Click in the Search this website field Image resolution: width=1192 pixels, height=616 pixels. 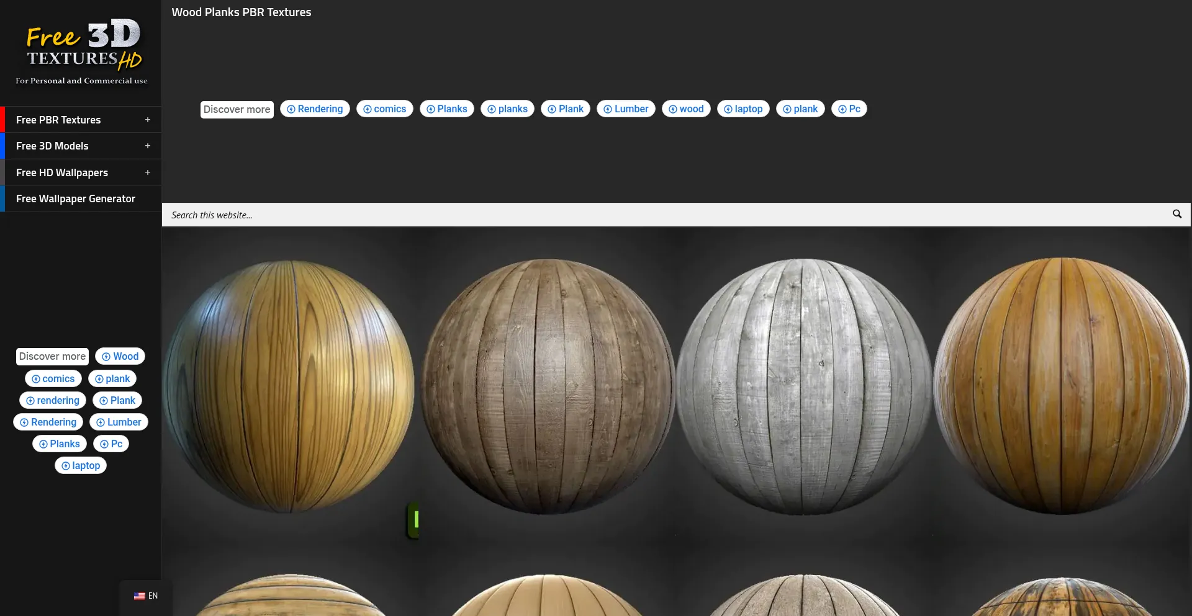click(664, 215)
